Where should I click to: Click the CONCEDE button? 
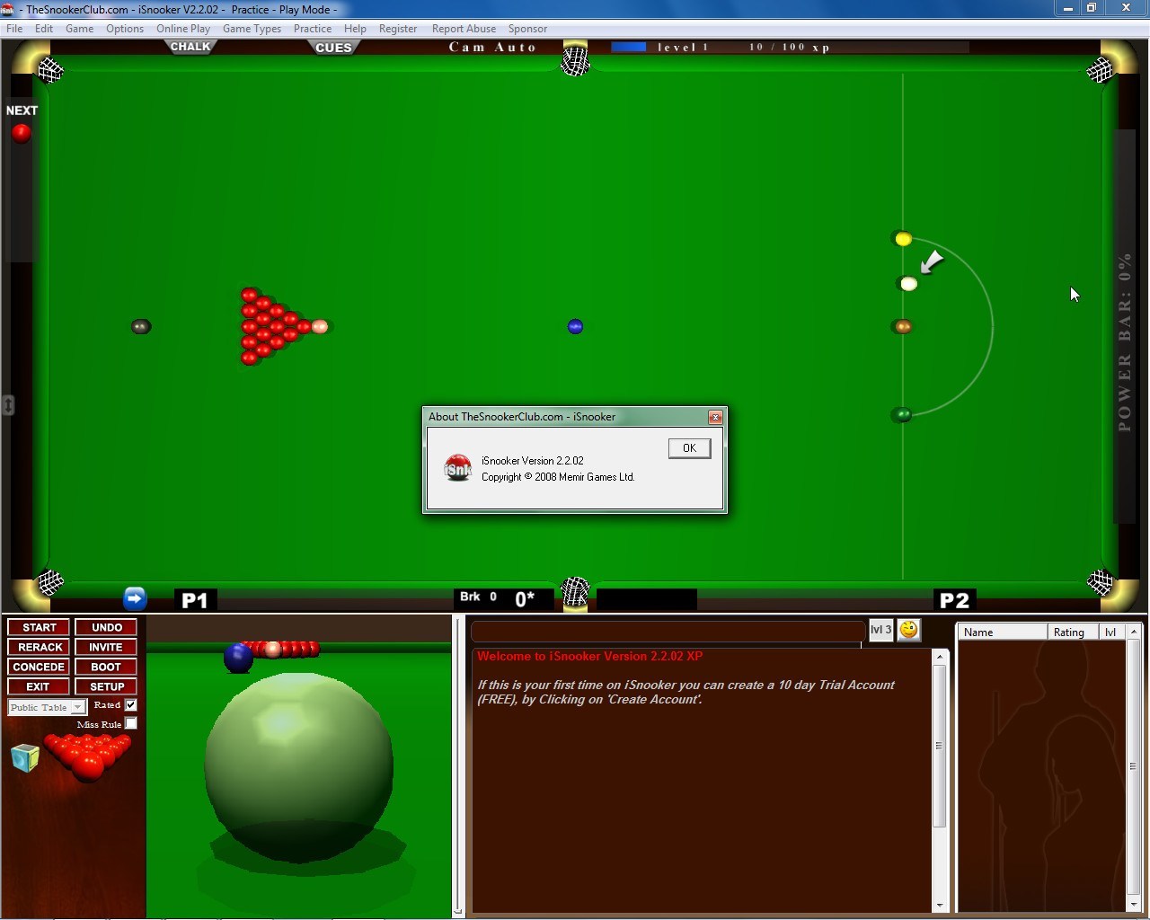click(40, 668)
